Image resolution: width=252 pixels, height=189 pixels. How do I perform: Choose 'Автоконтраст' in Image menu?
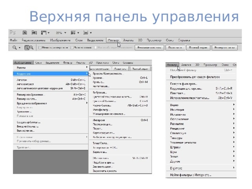(x=25, y=84)
